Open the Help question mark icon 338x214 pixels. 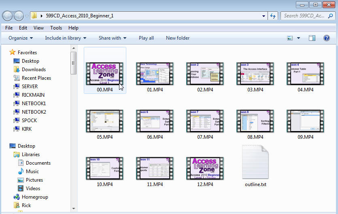pos(326,38)
